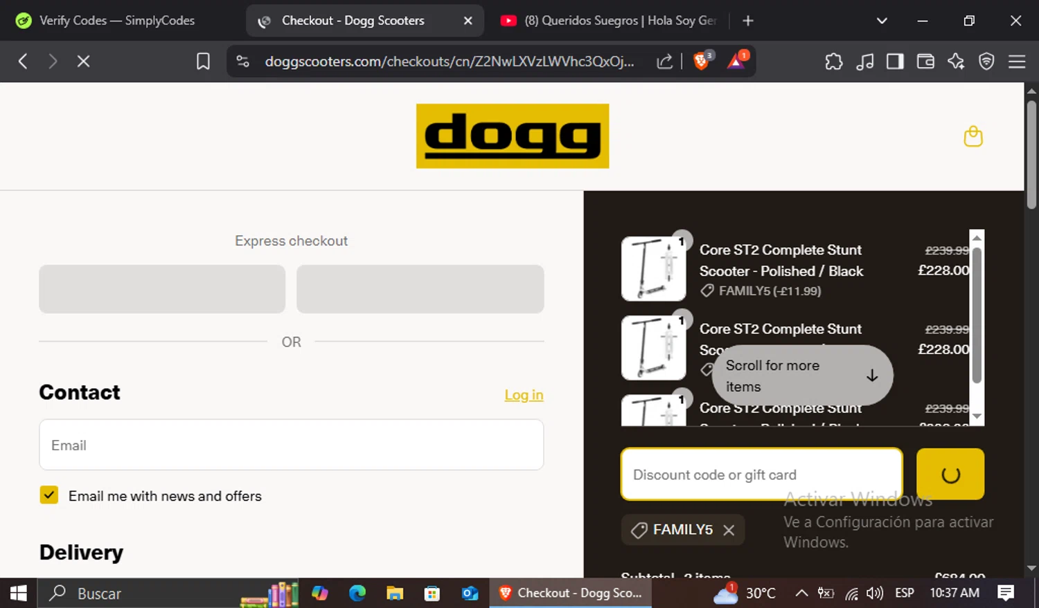Click the first express checkout button

162,289
